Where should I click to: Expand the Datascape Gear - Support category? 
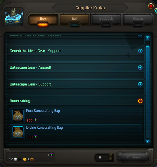tap(140, 84)
